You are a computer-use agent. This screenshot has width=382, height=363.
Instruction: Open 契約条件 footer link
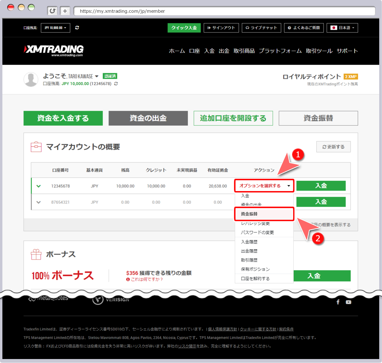[x=286, y=329]
